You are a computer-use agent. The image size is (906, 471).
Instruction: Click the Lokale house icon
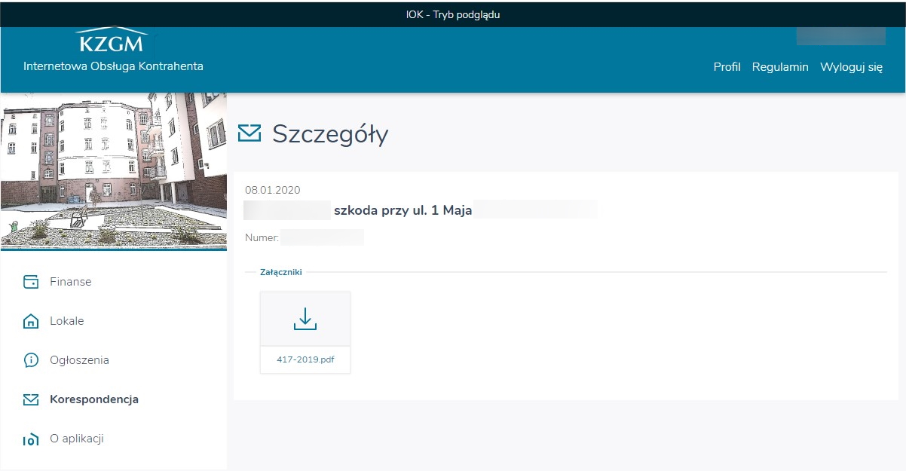point(31,321)
